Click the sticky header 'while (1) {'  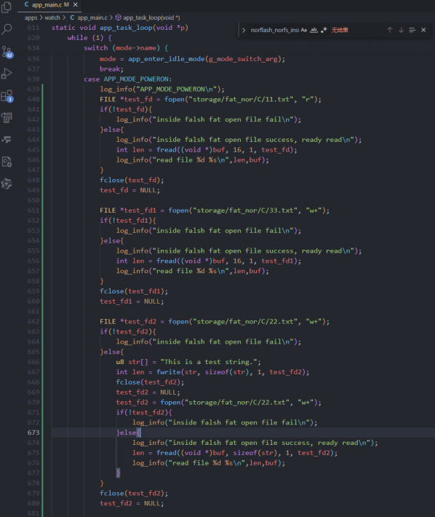89,38
